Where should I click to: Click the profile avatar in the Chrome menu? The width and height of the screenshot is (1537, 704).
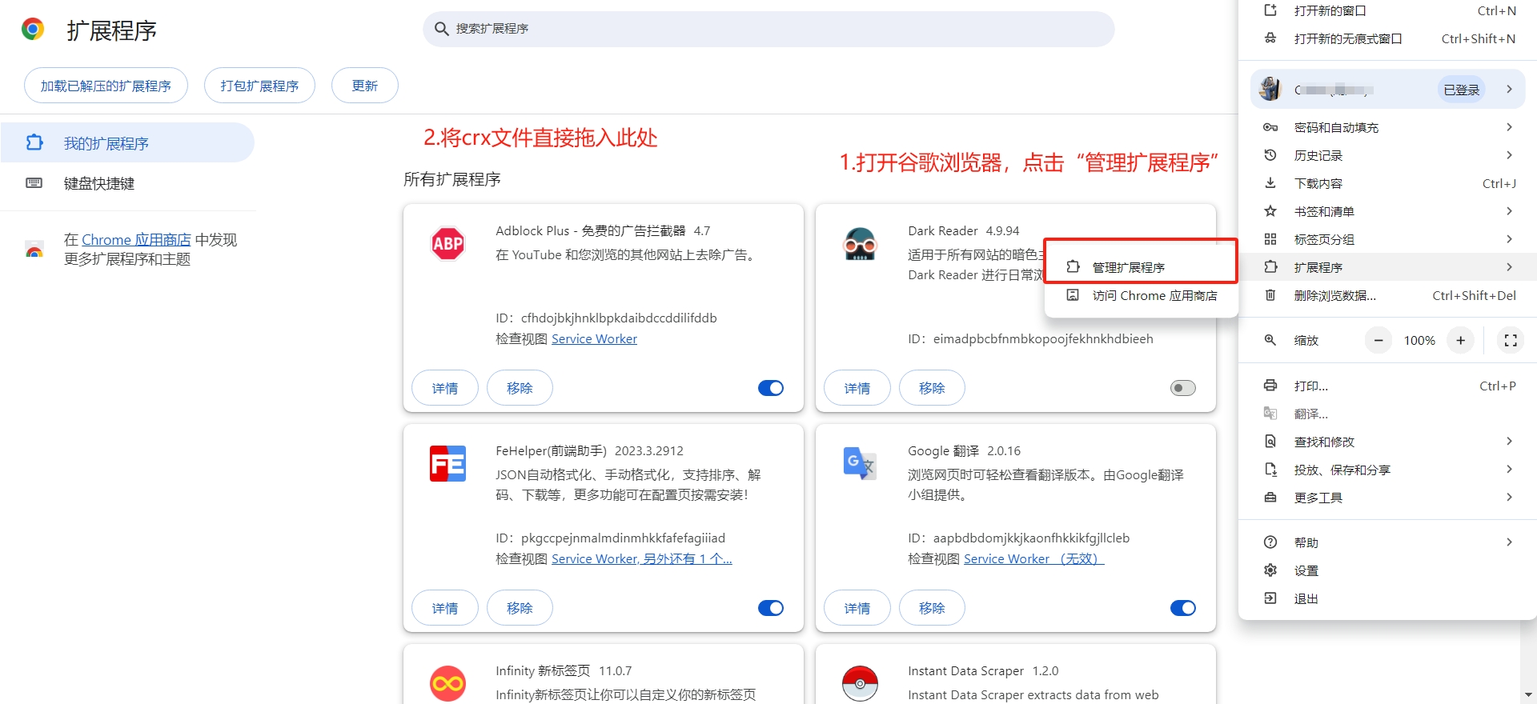point(1270,90)
